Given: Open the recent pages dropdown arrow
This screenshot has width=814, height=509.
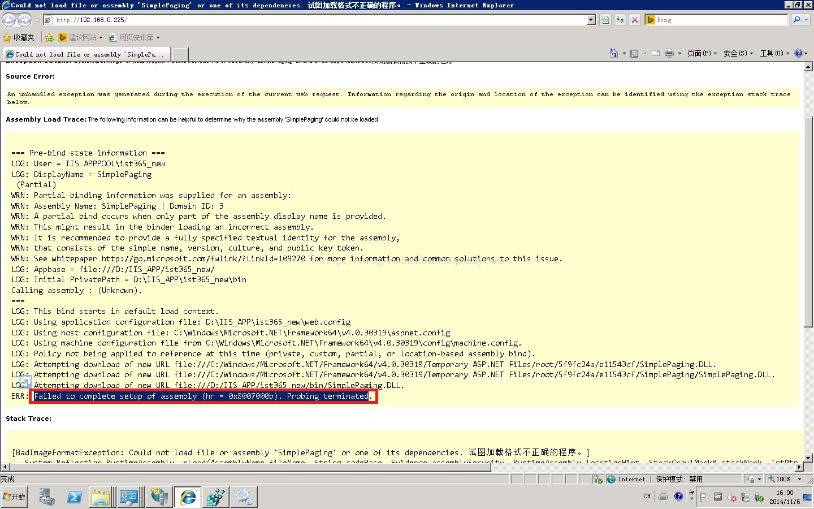Looking at the screenshot, I should tap(37, 20).
